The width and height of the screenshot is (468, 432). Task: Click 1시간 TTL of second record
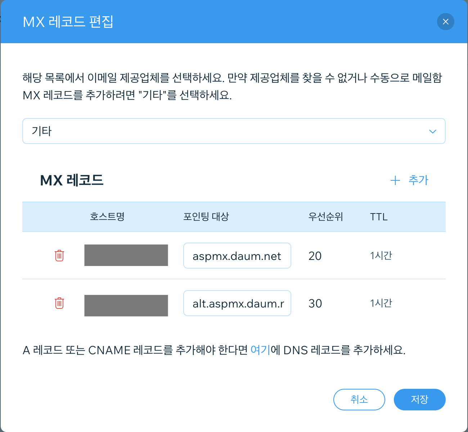click(x=381, y=303)
